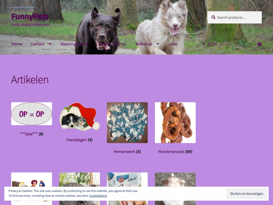This screenshot has height=205, width=273.
Task: Expand the Contact submenu chevron
Action: 50,44
